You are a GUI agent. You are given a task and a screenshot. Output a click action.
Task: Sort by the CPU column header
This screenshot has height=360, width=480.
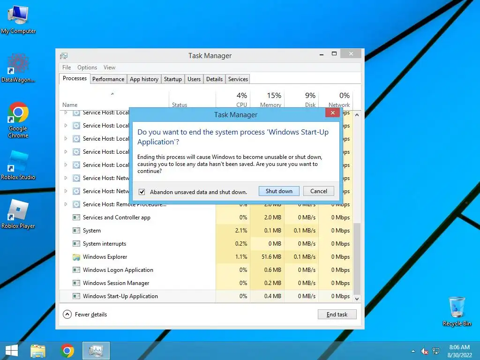[233, 100]
